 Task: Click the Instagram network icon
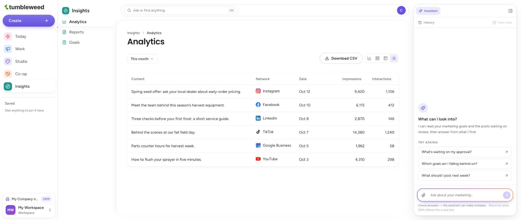tap(258, 91)
